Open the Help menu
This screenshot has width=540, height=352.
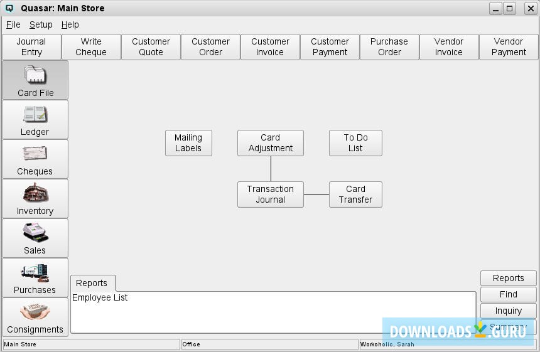[x=70, y=24]
